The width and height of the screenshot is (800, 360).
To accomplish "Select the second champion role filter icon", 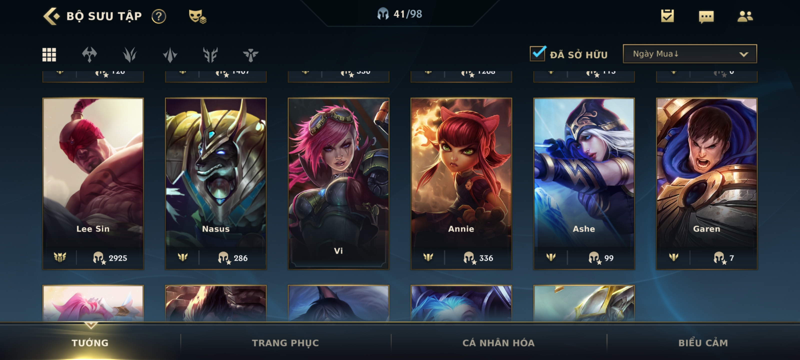I will [x=129, y=55].
